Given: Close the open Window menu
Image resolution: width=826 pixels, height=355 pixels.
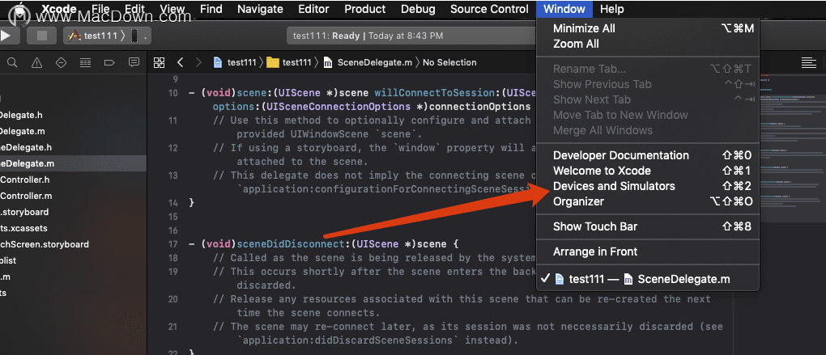Looking at the screenshot, I should 564,9.
